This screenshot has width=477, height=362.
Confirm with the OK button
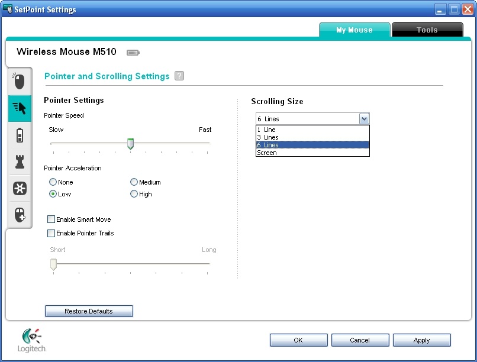298,340
